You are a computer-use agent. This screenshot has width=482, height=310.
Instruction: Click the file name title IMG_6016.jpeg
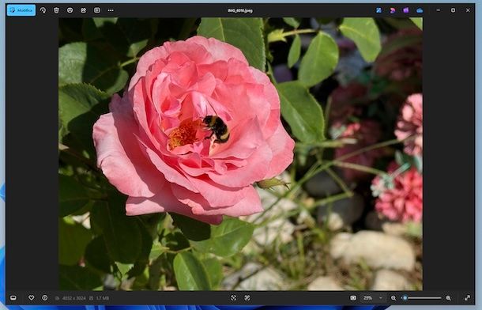click(x=240, y=10)
